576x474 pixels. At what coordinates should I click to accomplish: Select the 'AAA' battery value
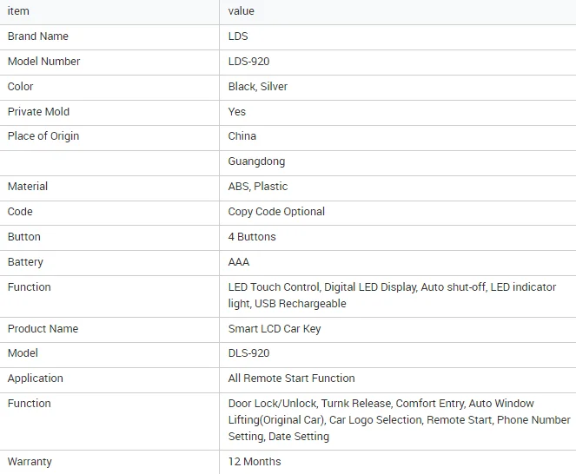(239, 262)
